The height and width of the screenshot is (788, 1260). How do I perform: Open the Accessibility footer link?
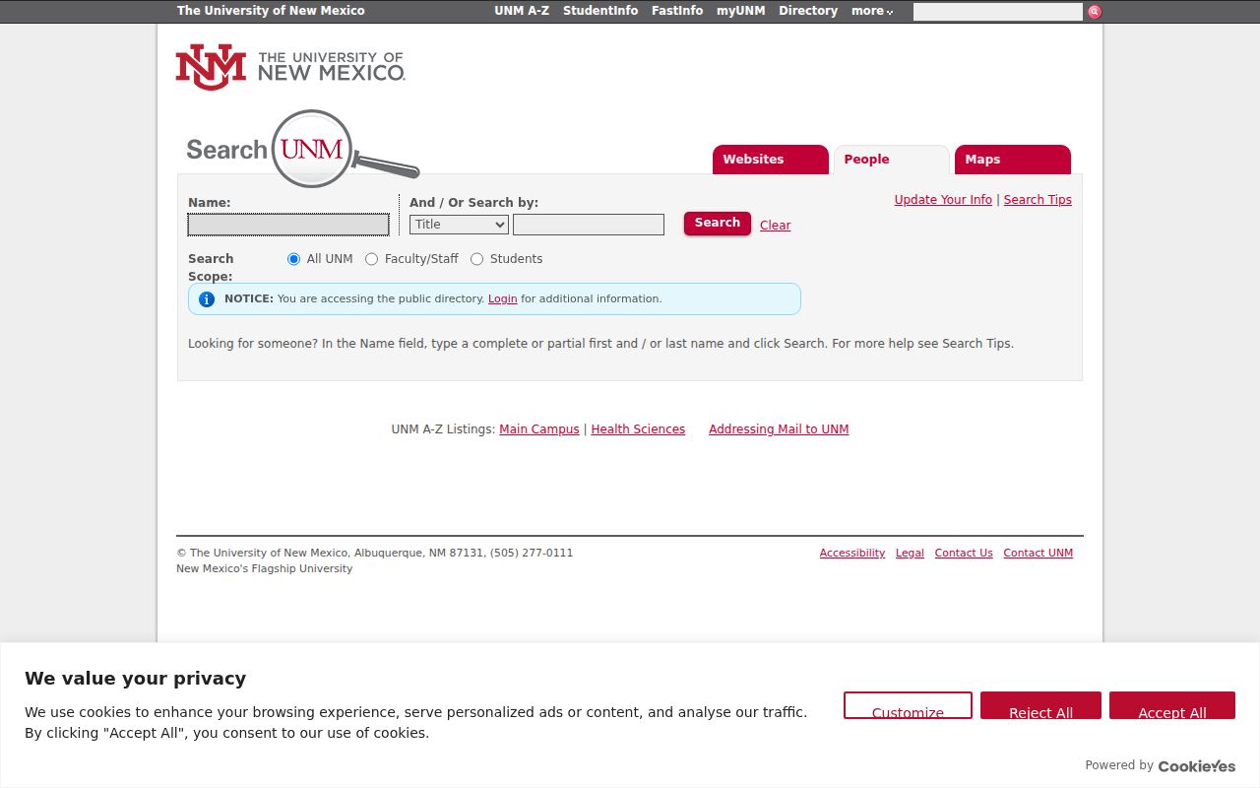tap(852, 554)
